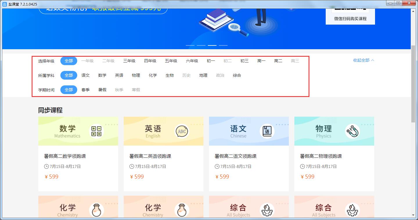The image size is (418, 220).
Task: Select 数学 subject filter
Action: (102, 75)
